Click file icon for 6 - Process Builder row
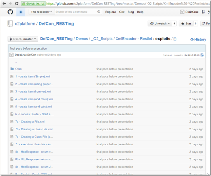211x176 pixels. point(12,114)
